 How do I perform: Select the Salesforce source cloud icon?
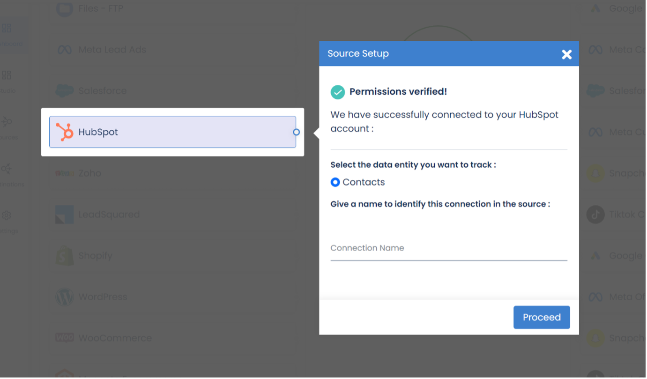pyautogui.click(x=65, y=91)
